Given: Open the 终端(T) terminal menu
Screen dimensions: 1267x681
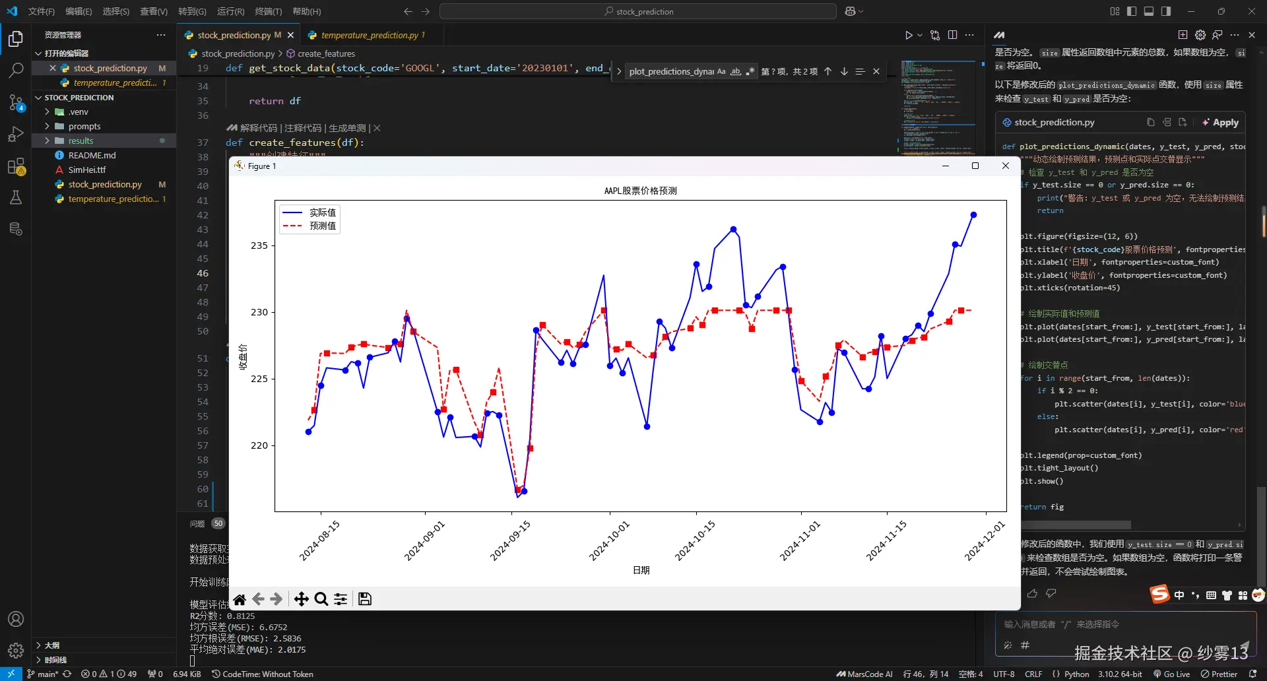Looking at the screenshot, I should point(268,11).
